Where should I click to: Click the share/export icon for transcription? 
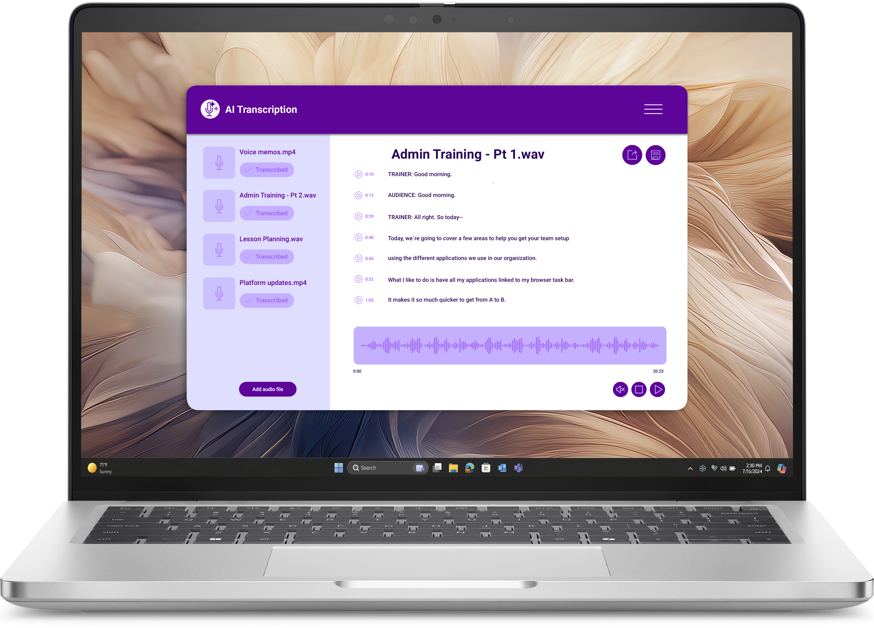coord(632,155)
